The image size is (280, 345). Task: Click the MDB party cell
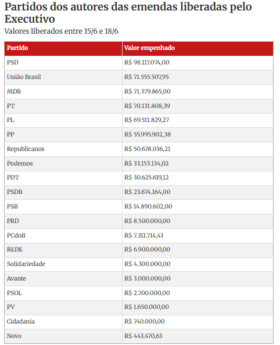click(x=63, y=92)
